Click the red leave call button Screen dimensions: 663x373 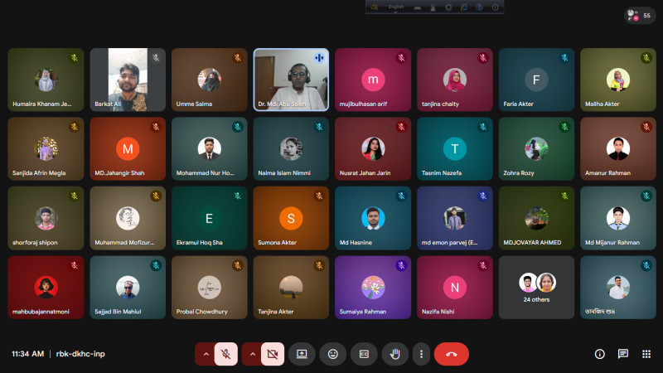click(x=451, y=354)
